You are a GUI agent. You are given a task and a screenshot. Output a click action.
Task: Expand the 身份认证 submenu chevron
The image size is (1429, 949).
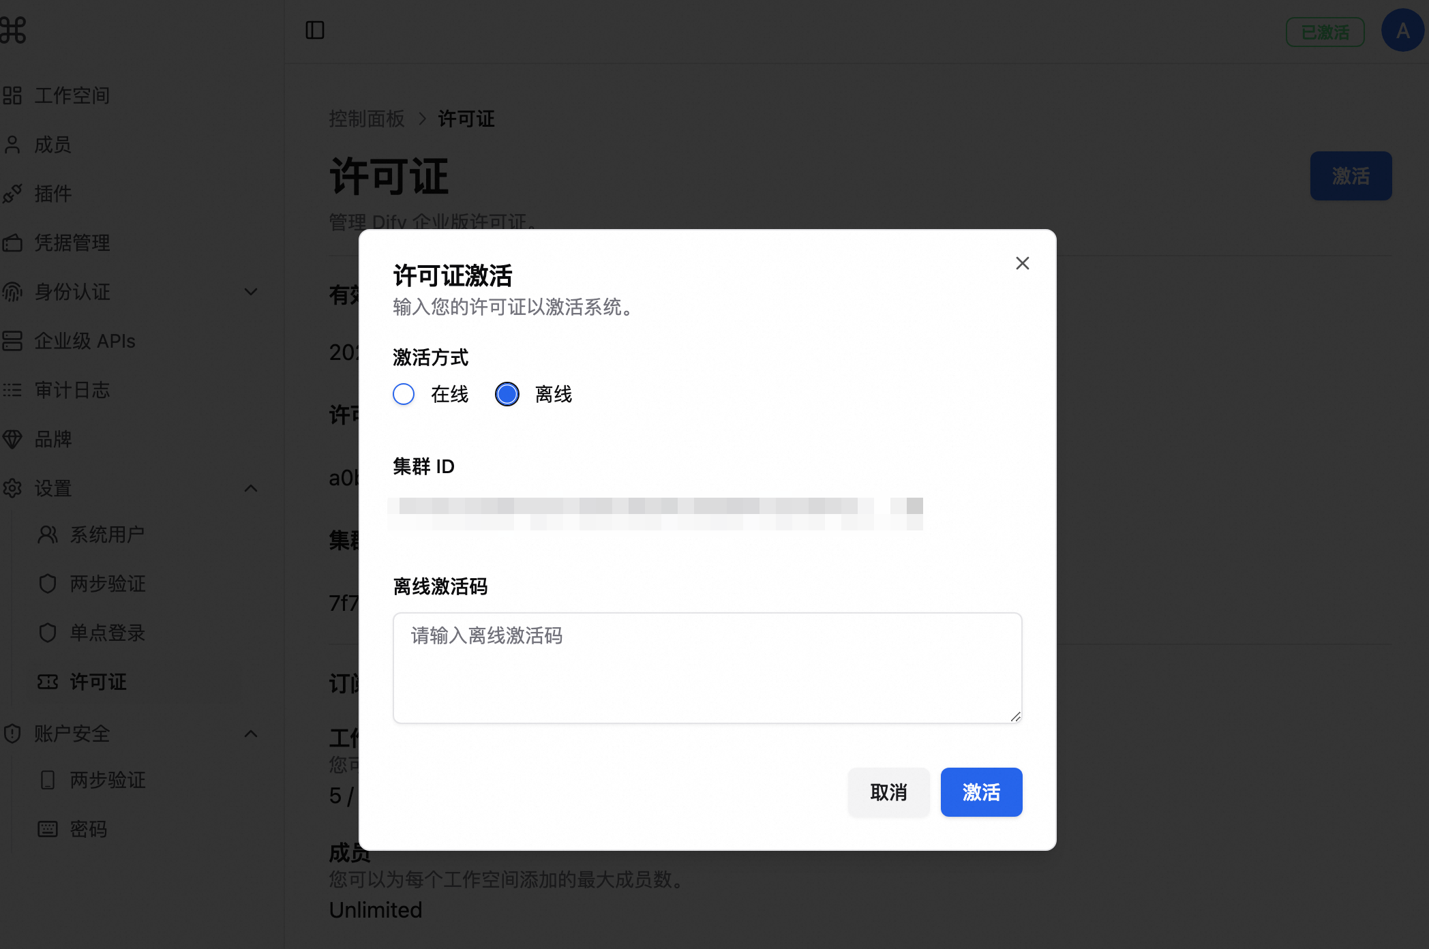[x=251, y=292]
